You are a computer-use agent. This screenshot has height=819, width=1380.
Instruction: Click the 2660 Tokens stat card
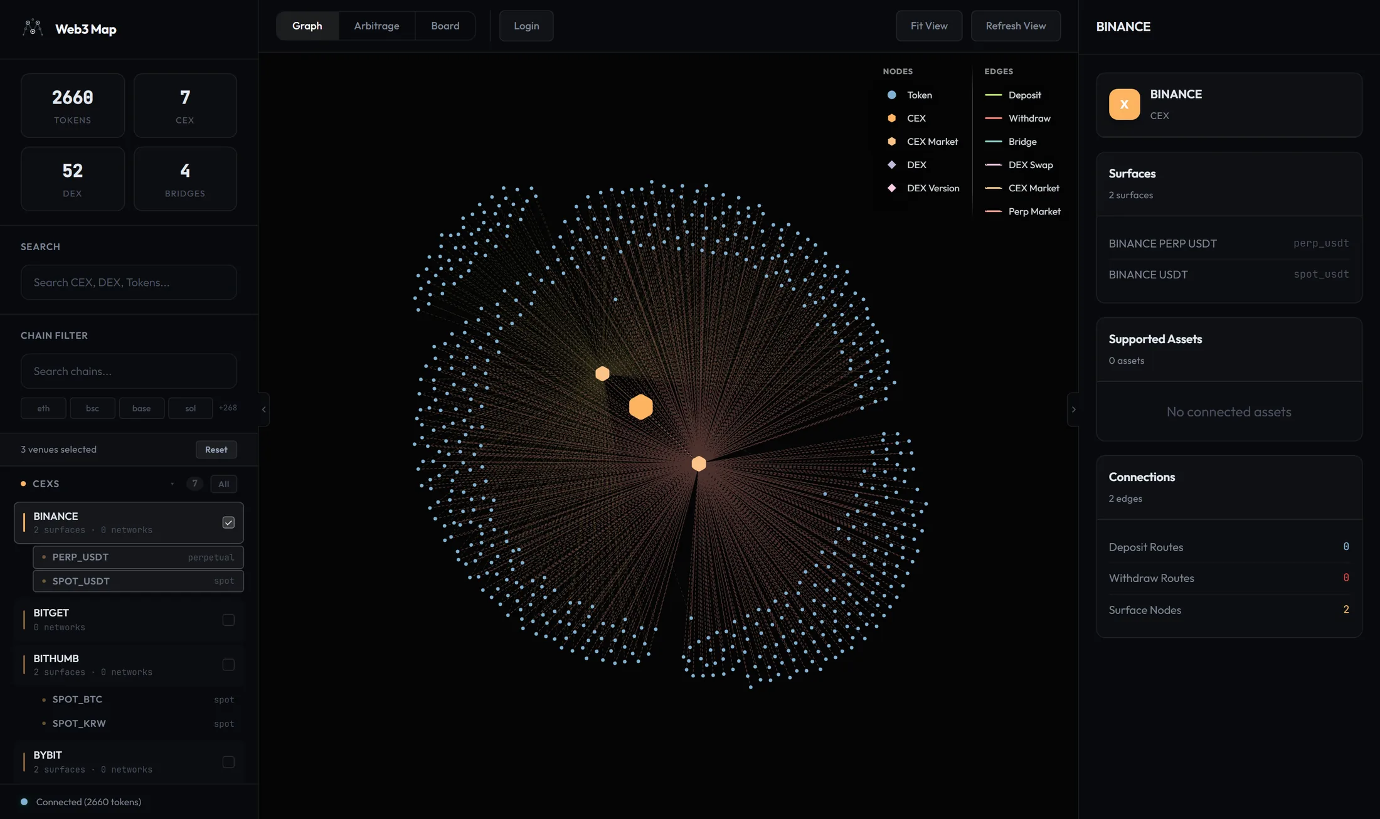click(73, 105)
